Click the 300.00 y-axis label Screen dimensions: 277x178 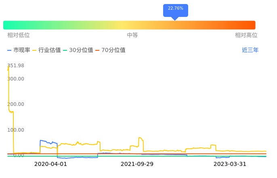pyautogui.click(x=16, y=79)
